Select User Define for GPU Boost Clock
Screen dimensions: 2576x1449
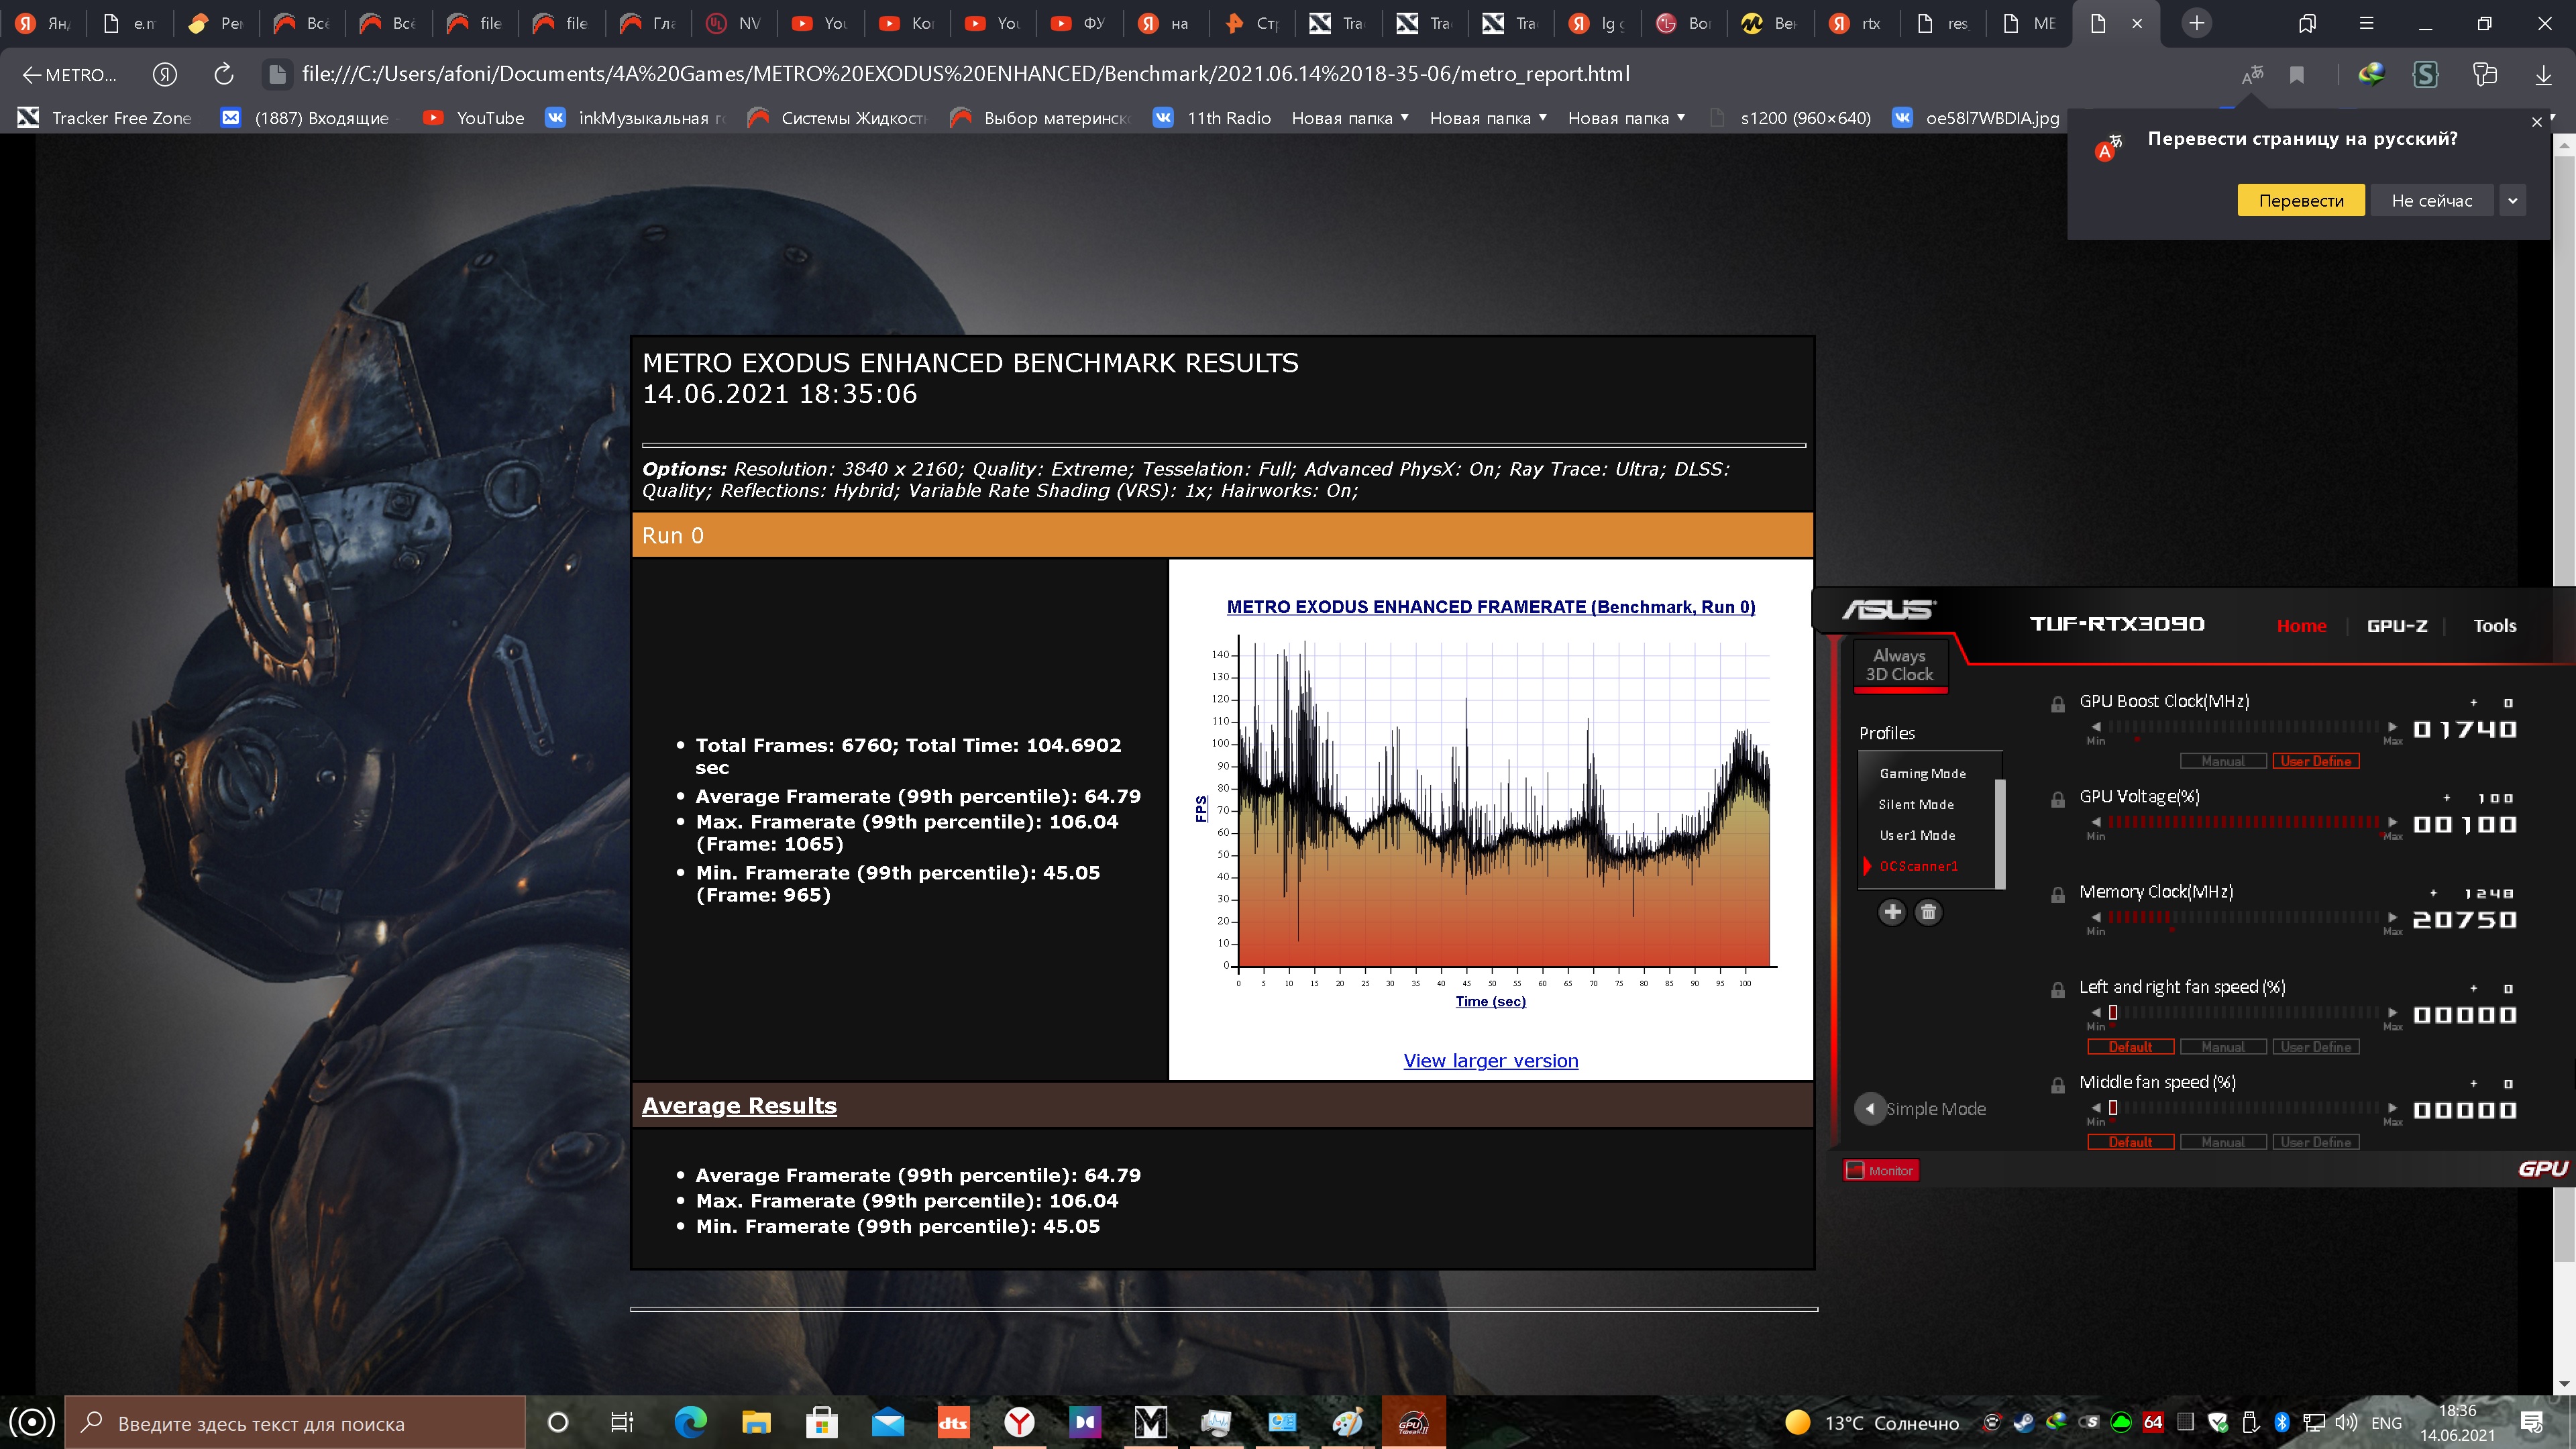tap(2315, 761)
